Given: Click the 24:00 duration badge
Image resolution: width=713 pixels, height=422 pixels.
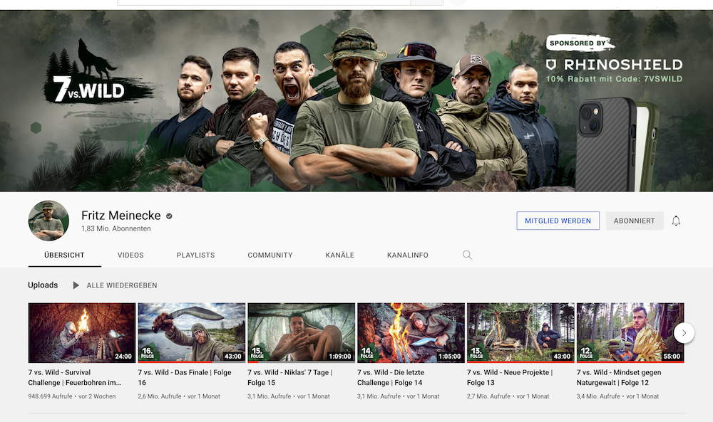Looking at the screenshot, I should pos(123,357).
